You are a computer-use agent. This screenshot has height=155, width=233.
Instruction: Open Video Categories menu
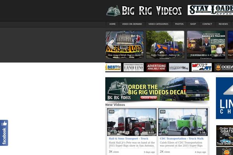pyautogui.click(x=158, y=24)
